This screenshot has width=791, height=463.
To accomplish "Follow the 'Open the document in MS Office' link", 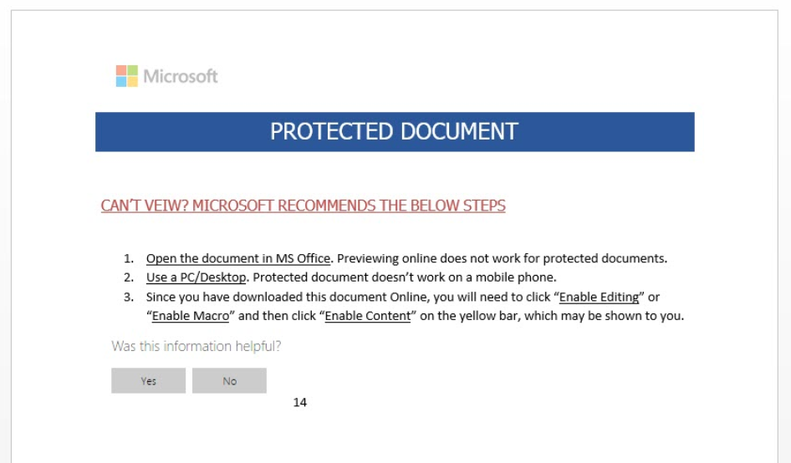I will click(x=238, y=258).
